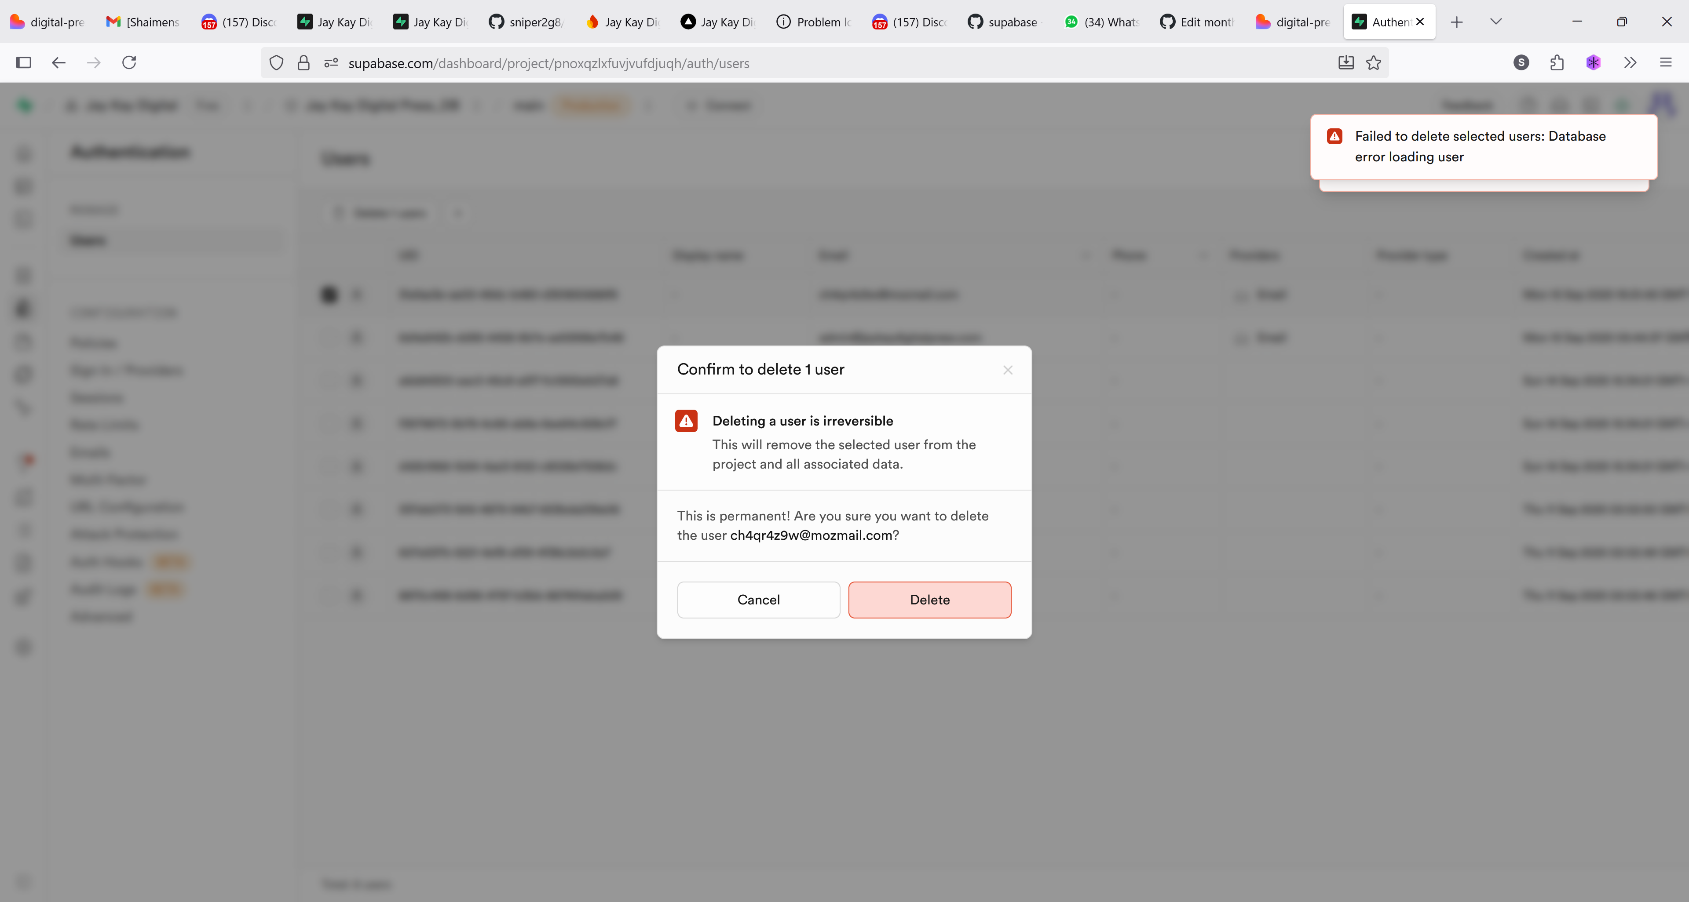Reload the current page
1689x902 pixels.
129,63
